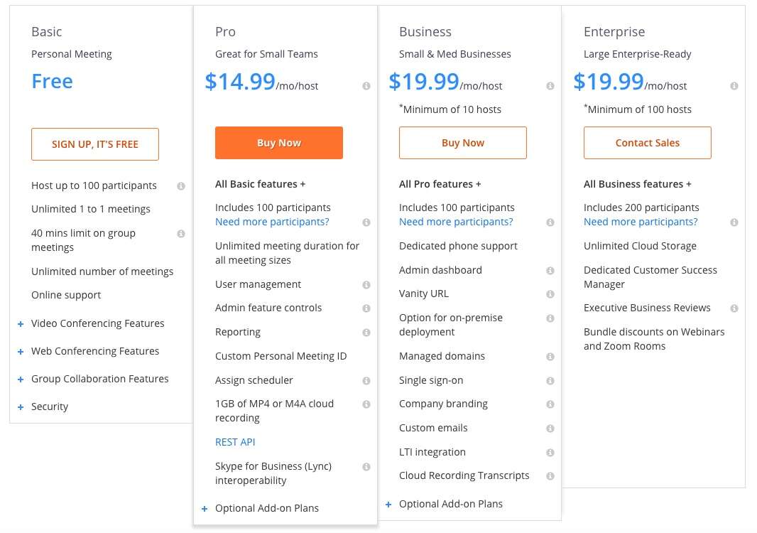Click the Executive Business Reviews info icon
757x533 pixels.
click(x=734, y=308)
